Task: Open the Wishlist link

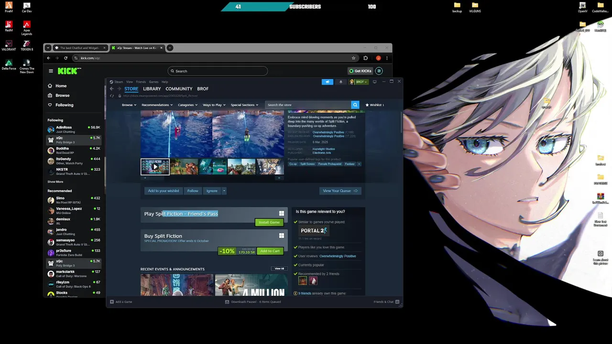Action: click(x=375, y=105)
